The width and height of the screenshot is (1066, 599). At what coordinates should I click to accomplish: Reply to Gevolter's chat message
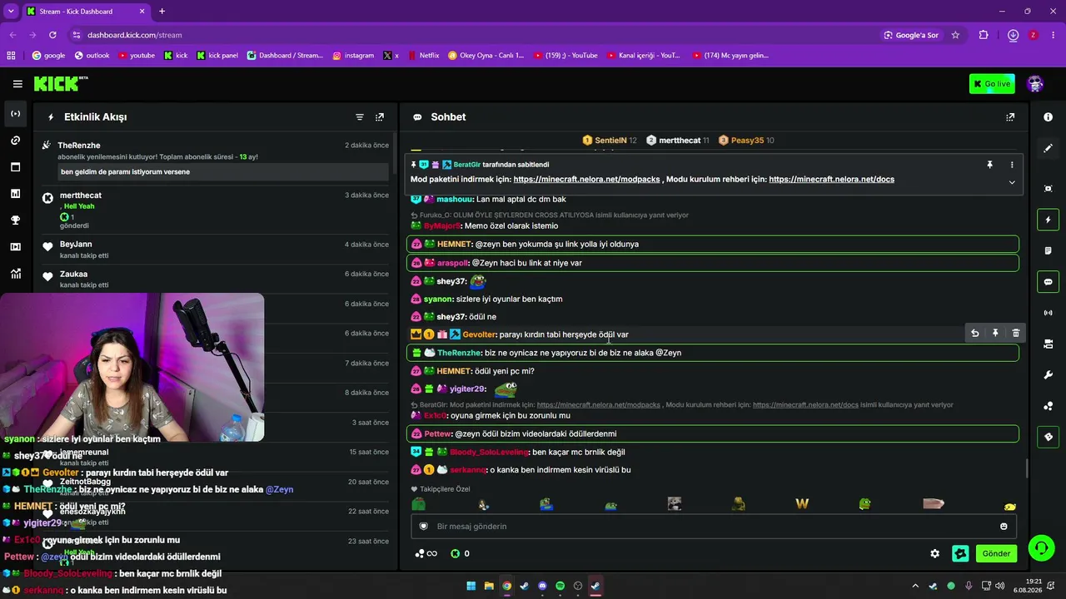coord(975,334)
